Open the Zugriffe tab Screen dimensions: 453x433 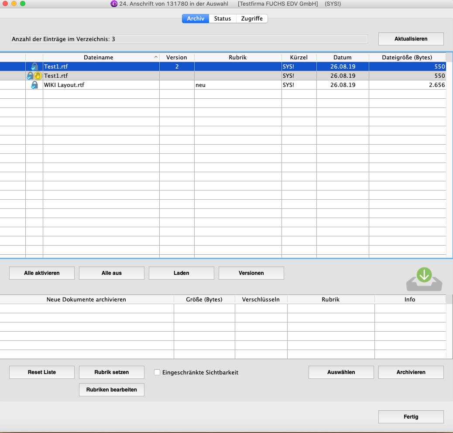[252, 19]
